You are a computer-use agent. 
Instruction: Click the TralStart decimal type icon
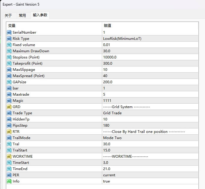[x=9, y=150]
